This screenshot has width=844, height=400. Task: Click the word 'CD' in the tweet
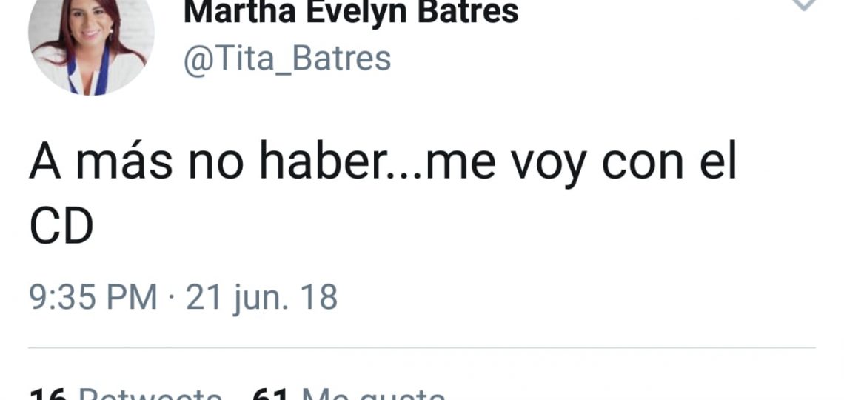[61, 226]
